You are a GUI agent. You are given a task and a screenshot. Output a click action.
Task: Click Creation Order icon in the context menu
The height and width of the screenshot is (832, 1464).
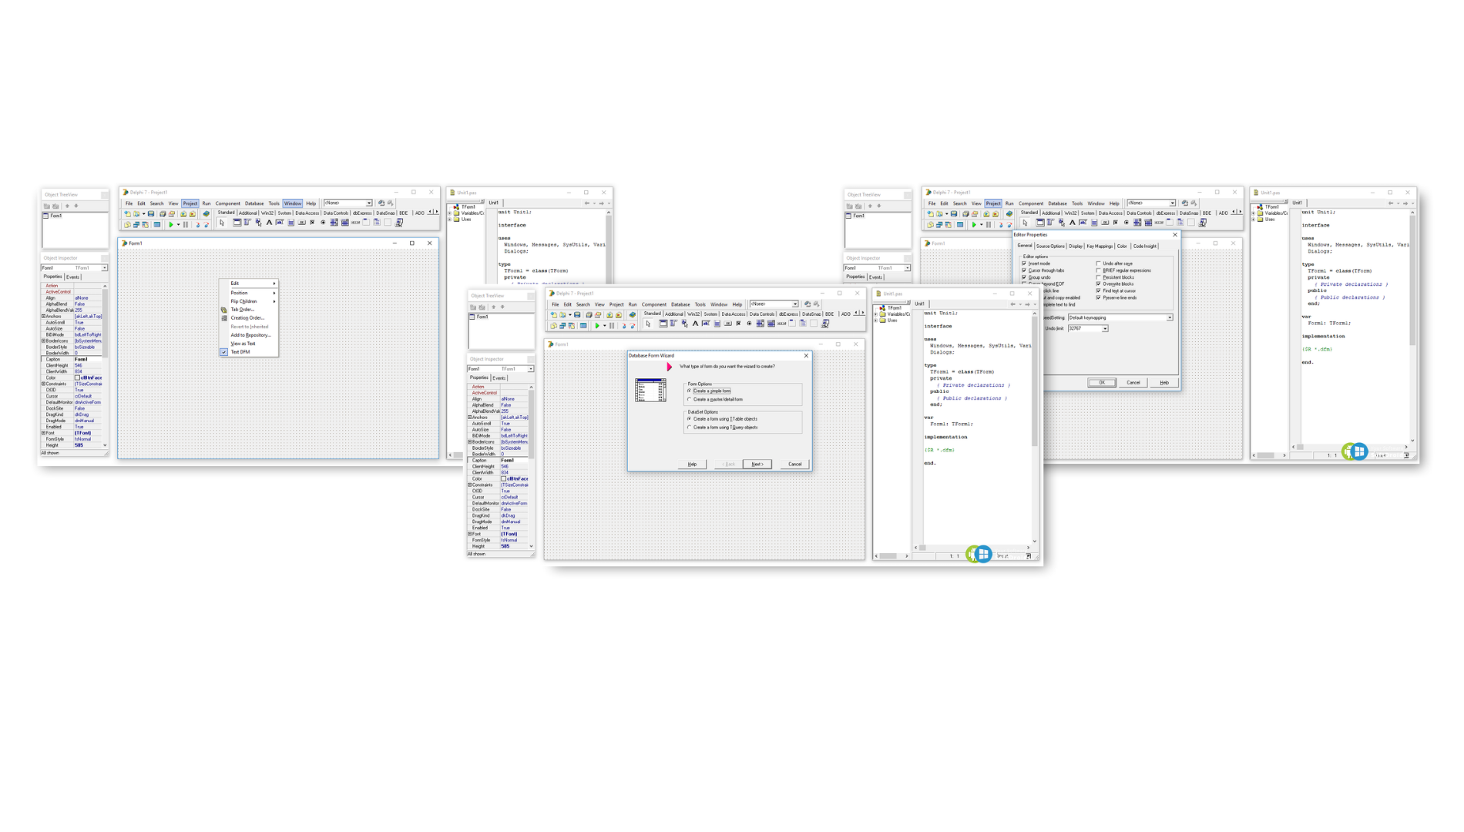tap(224, 317)
